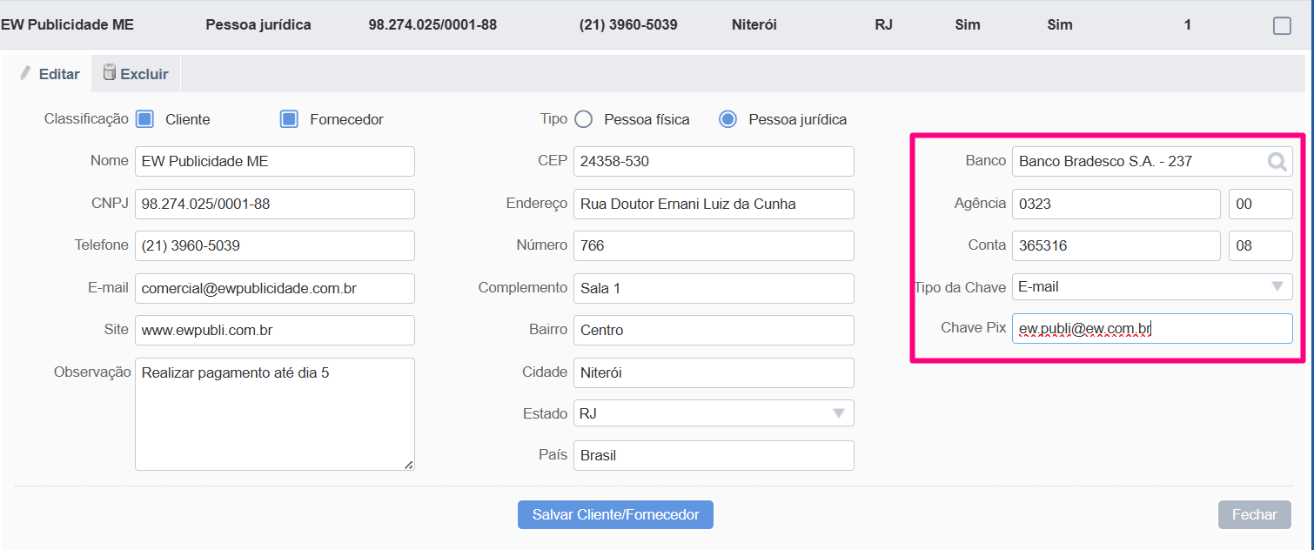Switch to the Excluir tab
This screenshot has height=550, width=1314.
pos(136,74)
